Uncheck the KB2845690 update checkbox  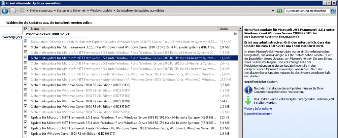pyautogui.click(x=25, y=106)
